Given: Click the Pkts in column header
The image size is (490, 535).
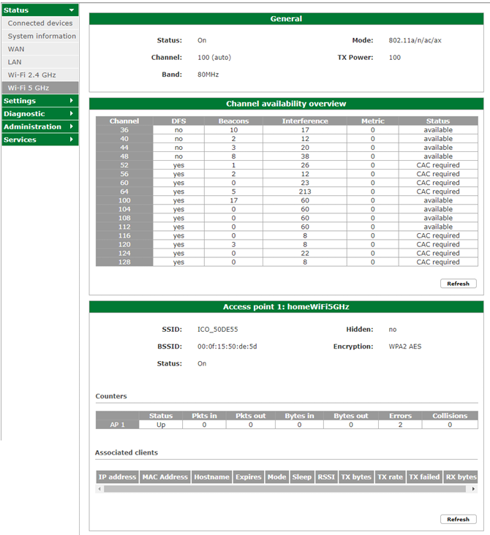Looking at the screenshot, I should [x=204, y=416].
